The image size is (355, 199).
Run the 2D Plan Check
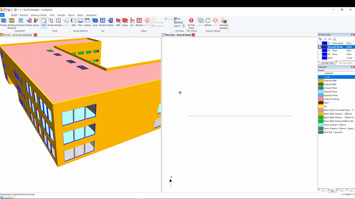pos(191,24)
